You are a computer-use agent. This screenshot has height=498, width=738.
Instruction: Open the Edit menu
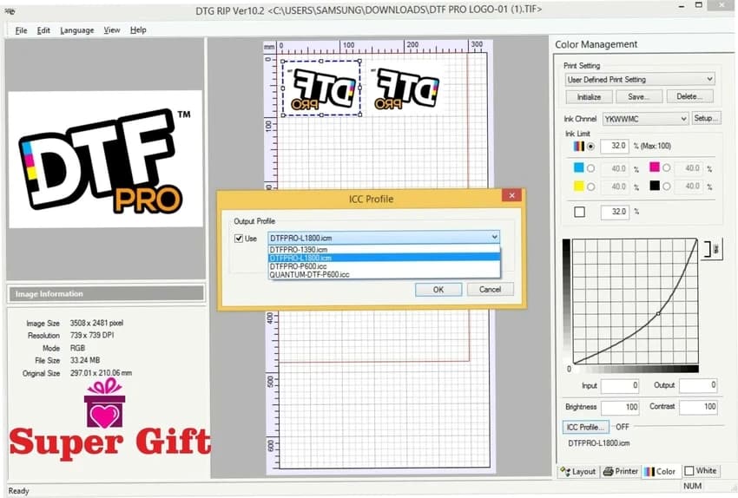43,30
